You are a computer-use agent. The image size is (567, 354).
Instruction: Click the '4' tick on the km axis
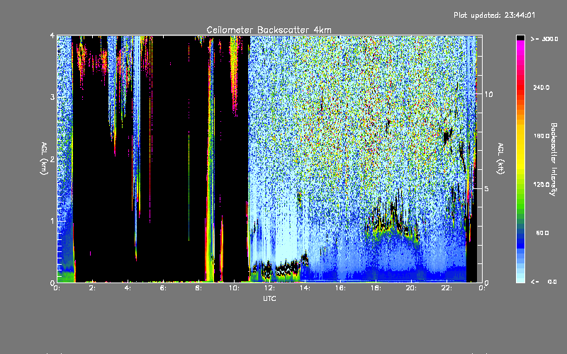point(52,36)
